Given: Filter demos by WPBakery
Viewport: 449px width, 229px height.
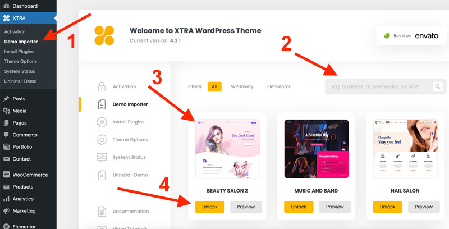Looking at the screenshot, I should 242,86.
